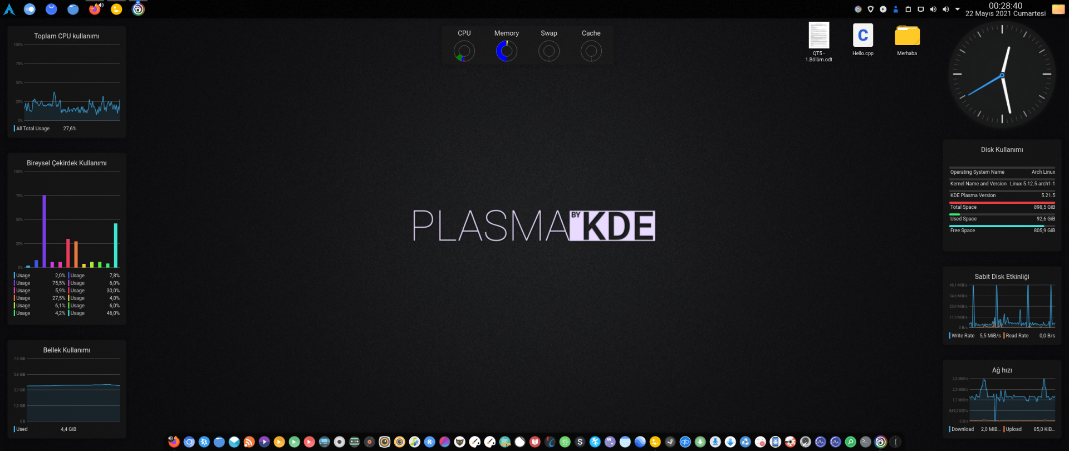Launch the blue recycle icon app
This screenshot has width=1069, height=451.
coord(746,442)
